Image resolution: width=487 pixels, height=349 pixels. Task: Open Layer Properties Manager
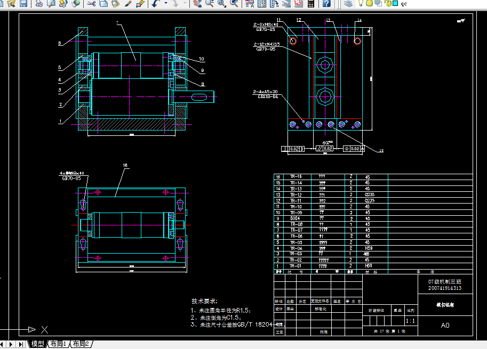point(348,3)
